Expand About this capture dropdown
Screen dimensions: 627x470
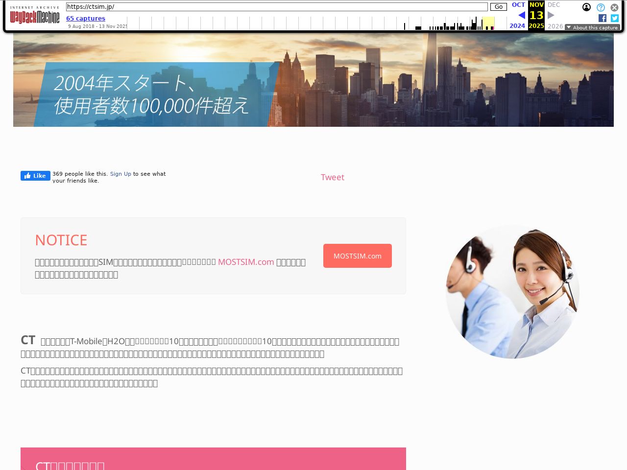pyautogui.click(x=592, y=27)
